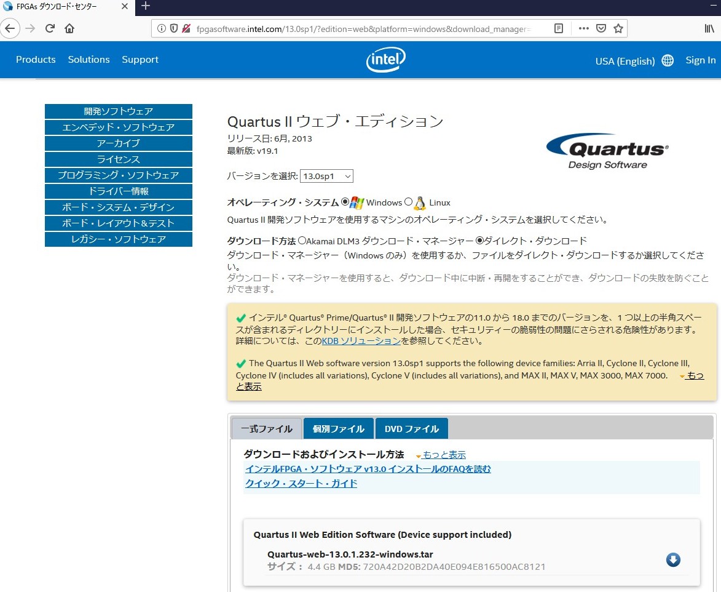Reload the current page
The width and height of the screenshot is (721, 592).
pyautogui.click(x=50, y=28)
